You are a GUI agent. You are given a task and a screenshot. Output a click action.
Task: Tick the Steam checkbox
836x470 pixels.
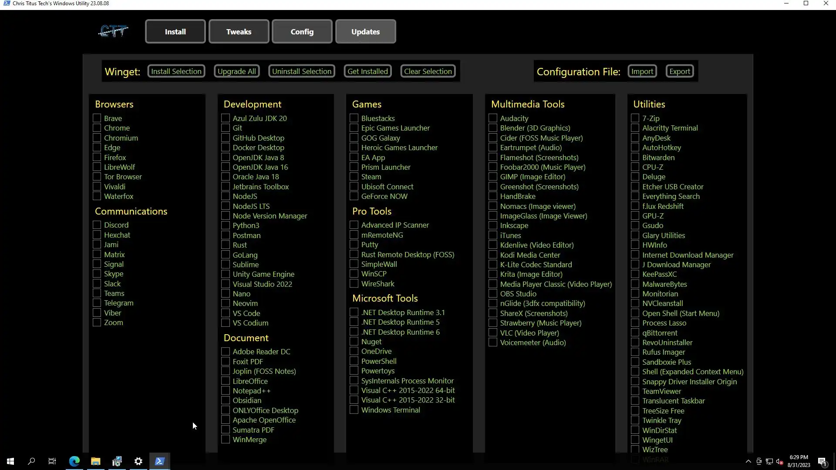point(354,177)
